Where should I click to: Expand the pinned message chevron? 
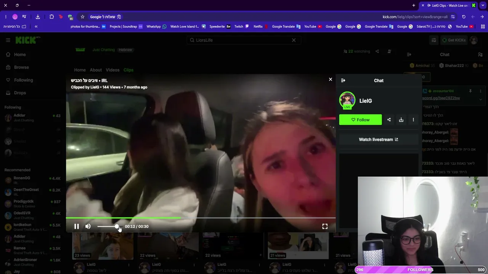tap(480, 99)
